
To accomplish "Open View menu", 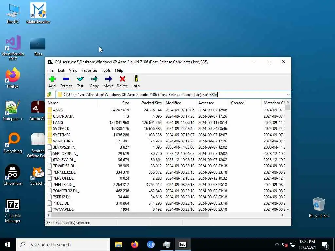I will click(x=73, y=70).
